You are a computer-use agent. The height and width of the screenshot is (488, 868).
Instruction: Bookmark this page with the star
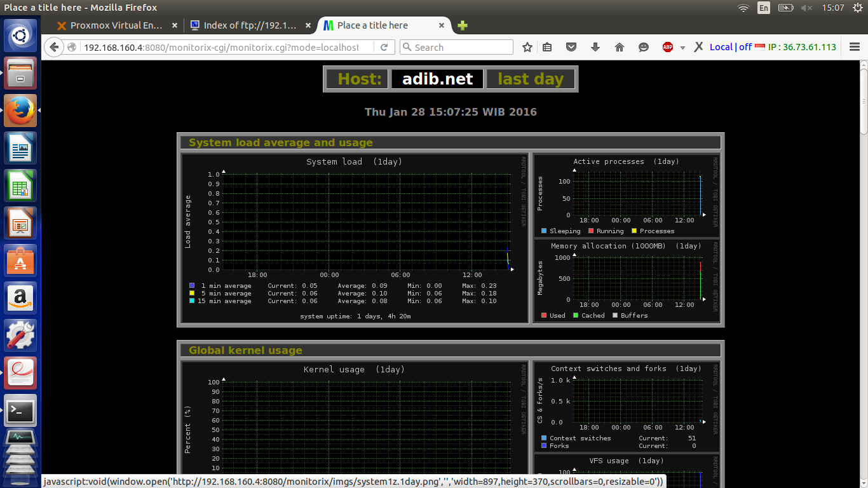(527, 47)
